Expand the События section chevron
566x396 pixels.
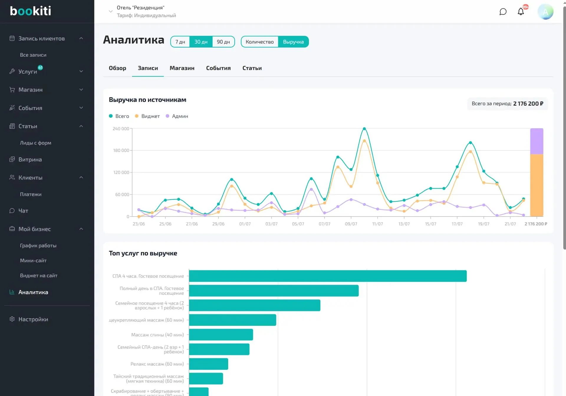tap(81, 108)
